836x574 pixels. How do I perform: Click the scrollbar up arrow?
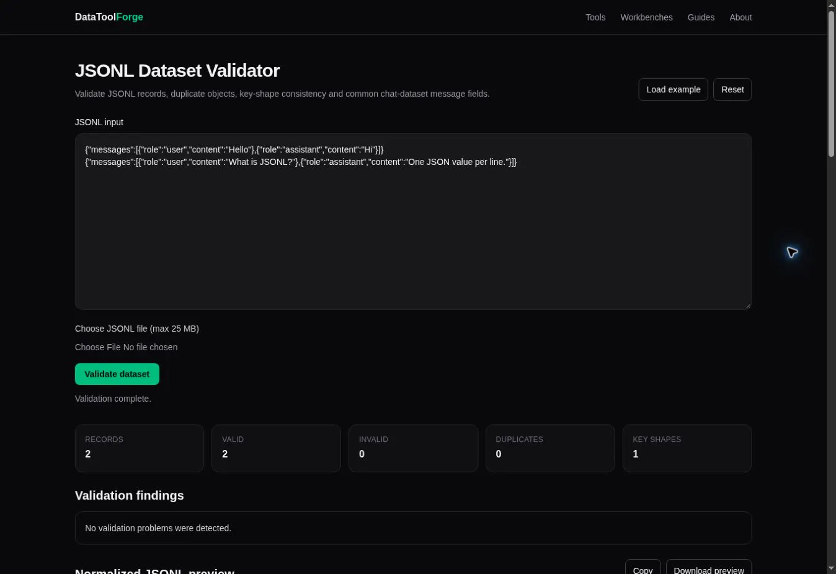pos(831,5)
